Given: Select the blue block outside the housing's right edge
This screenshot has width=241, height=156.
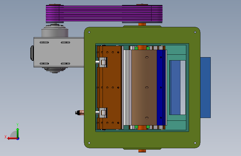Looking at the screenshot, I should click(205, 87).
